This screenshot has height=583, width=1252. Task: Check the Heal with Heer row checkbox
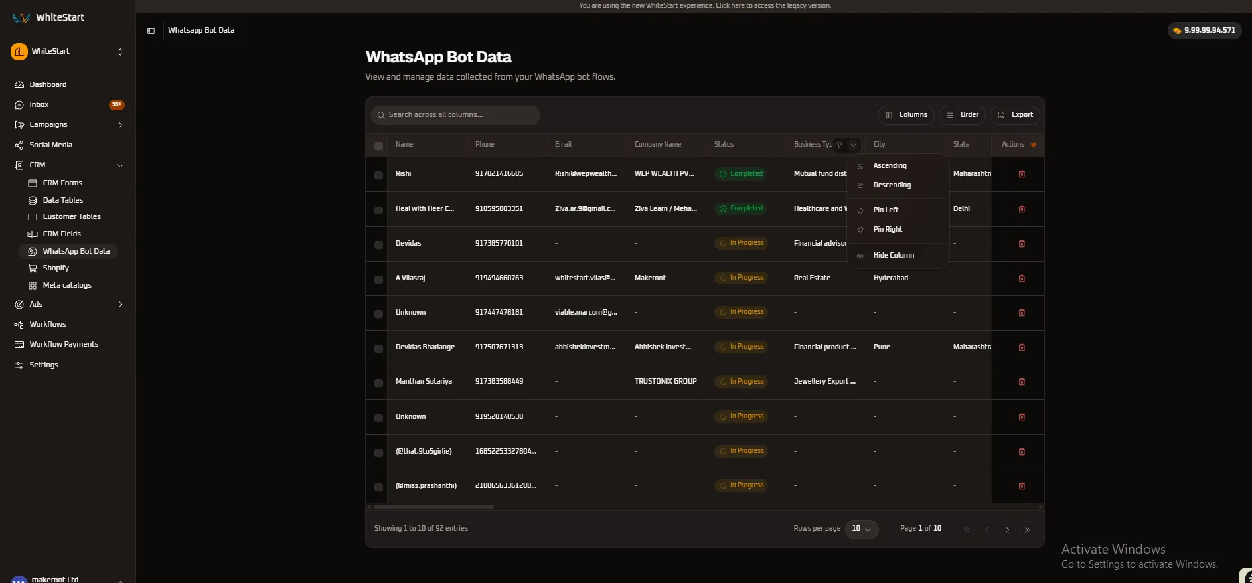click(378, 210)
